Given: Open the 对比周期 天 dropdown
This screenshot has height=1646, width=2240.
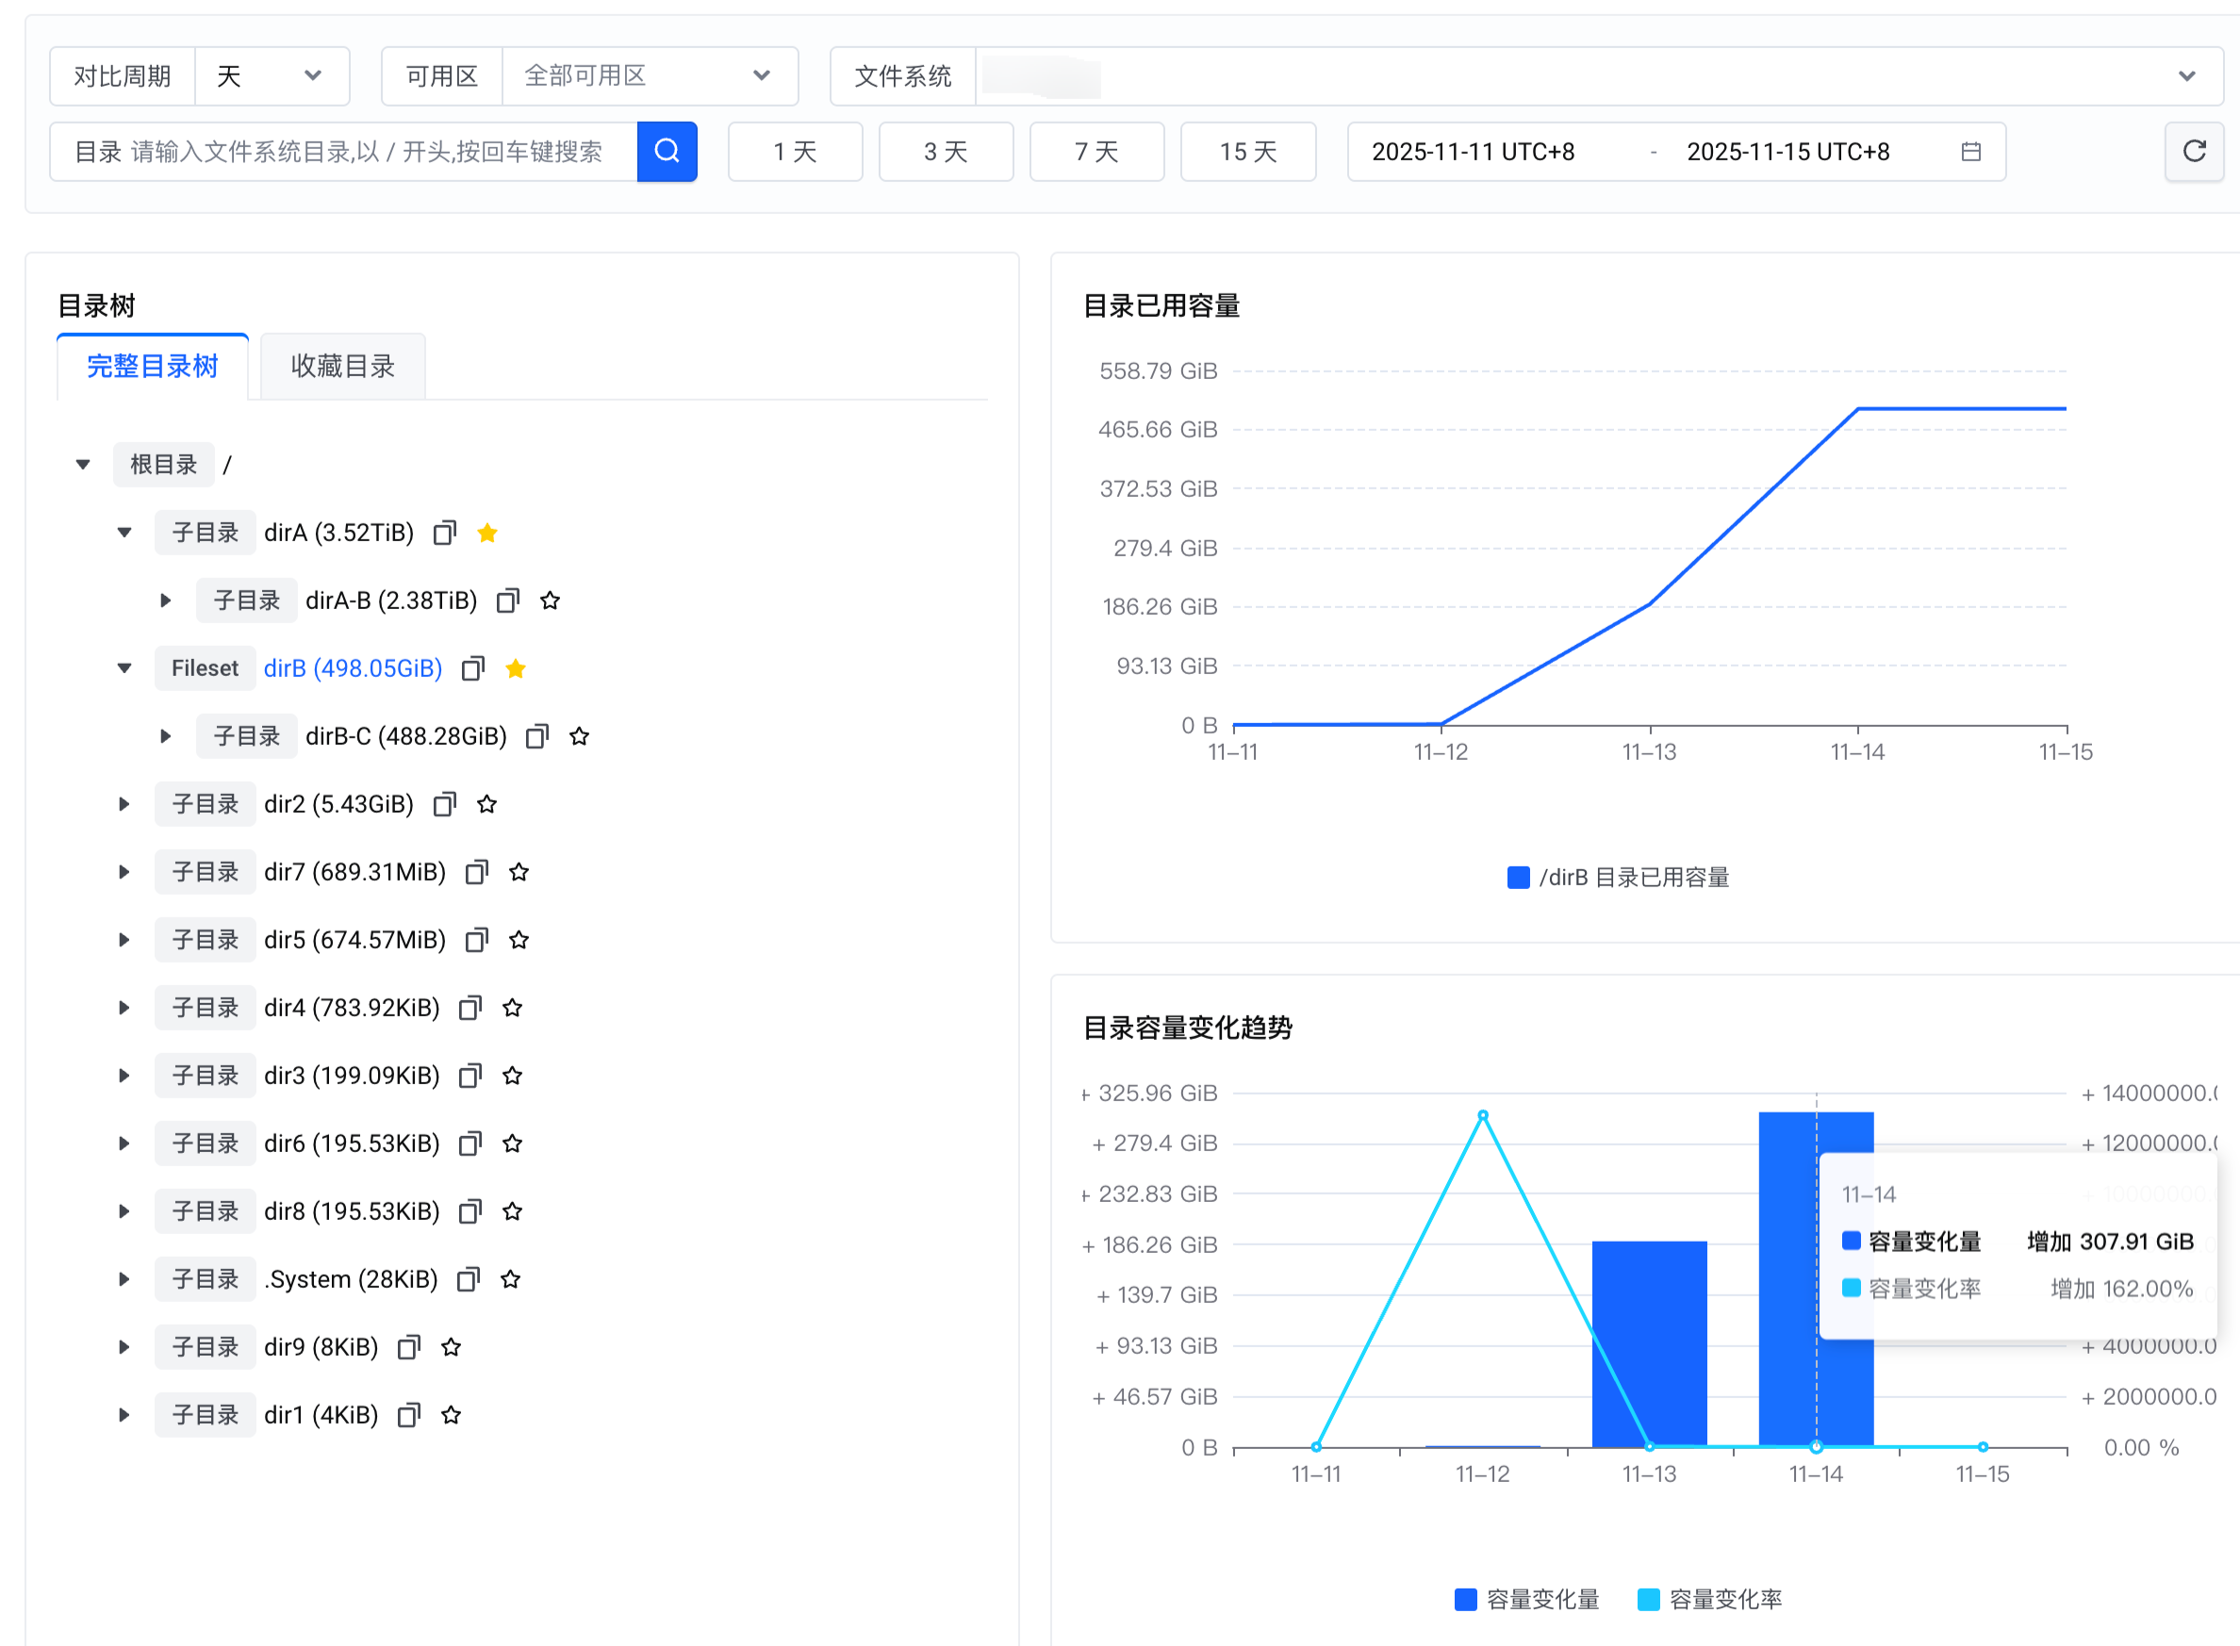Looking at the screenshot, I should tap(271, 75).
